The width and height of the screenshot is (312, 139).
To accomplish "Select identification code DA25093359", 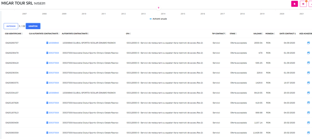I will pos(12,132).
